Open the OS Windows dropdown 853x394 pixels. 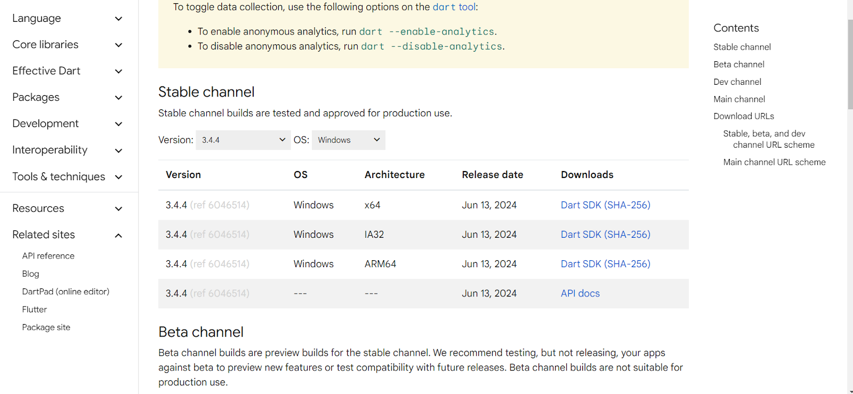tap(349, 140)
